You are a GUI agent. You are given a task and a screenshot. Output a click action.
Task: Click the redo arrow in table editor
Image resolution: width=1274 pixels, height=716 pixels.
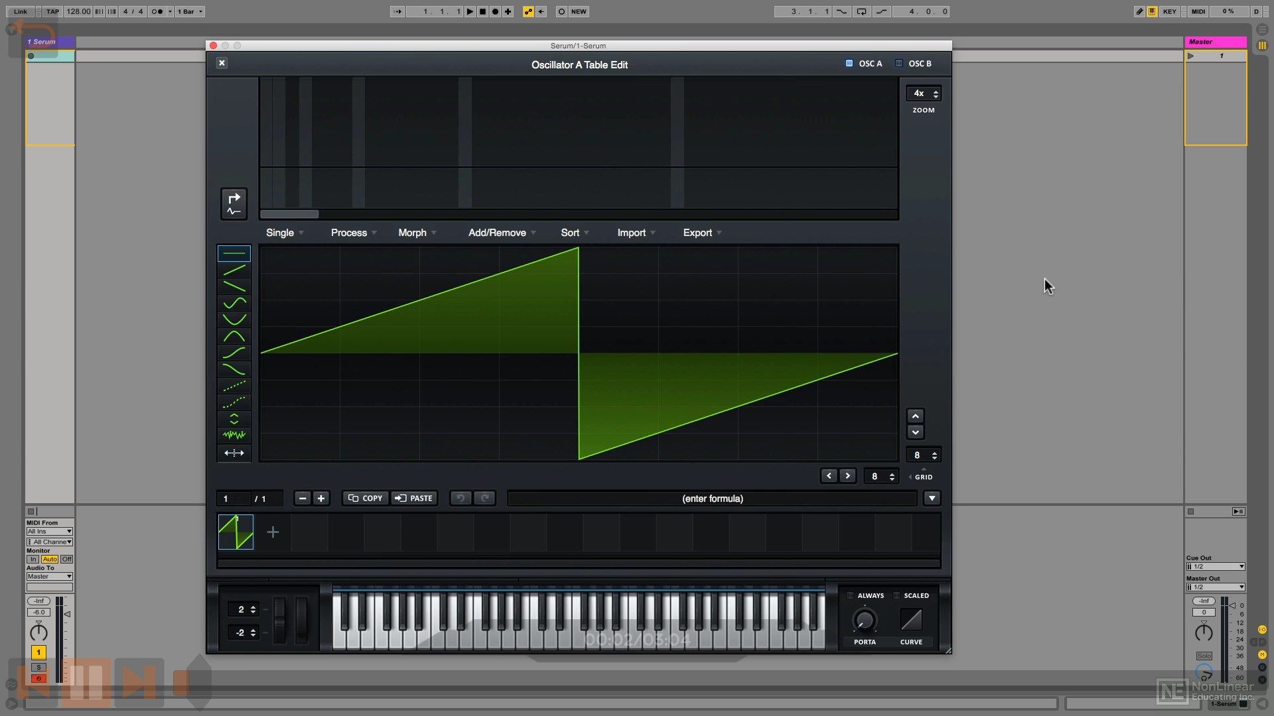(x=485, y=498)
